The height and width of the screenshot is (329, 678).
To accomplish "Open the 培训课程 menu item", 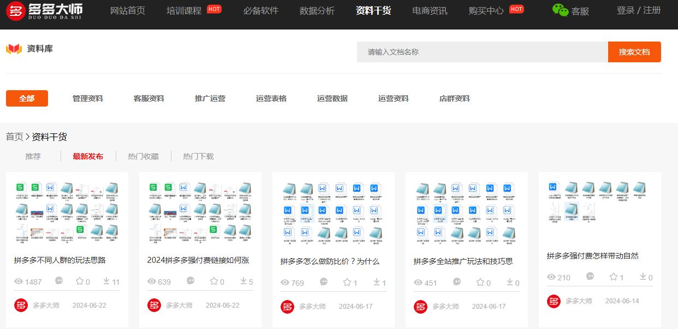I will [184, 10].
